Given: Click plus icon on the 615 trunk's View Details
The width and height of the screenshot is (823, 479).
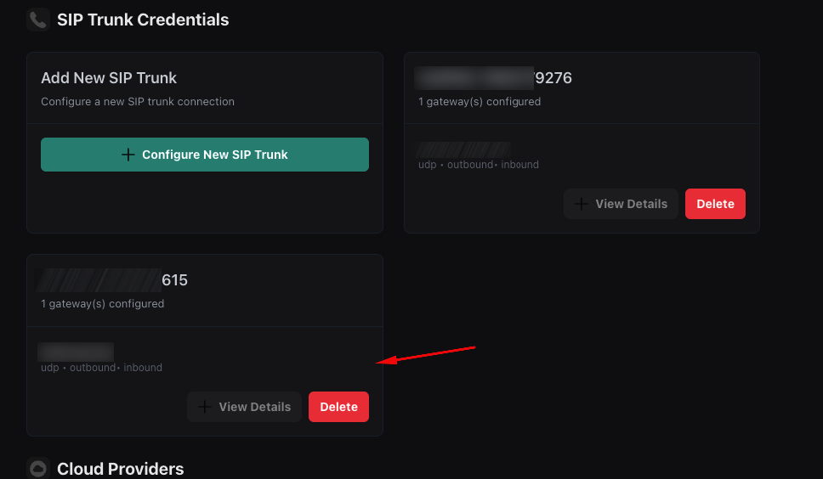Looking at the screenshot, I should pos(205,407).
